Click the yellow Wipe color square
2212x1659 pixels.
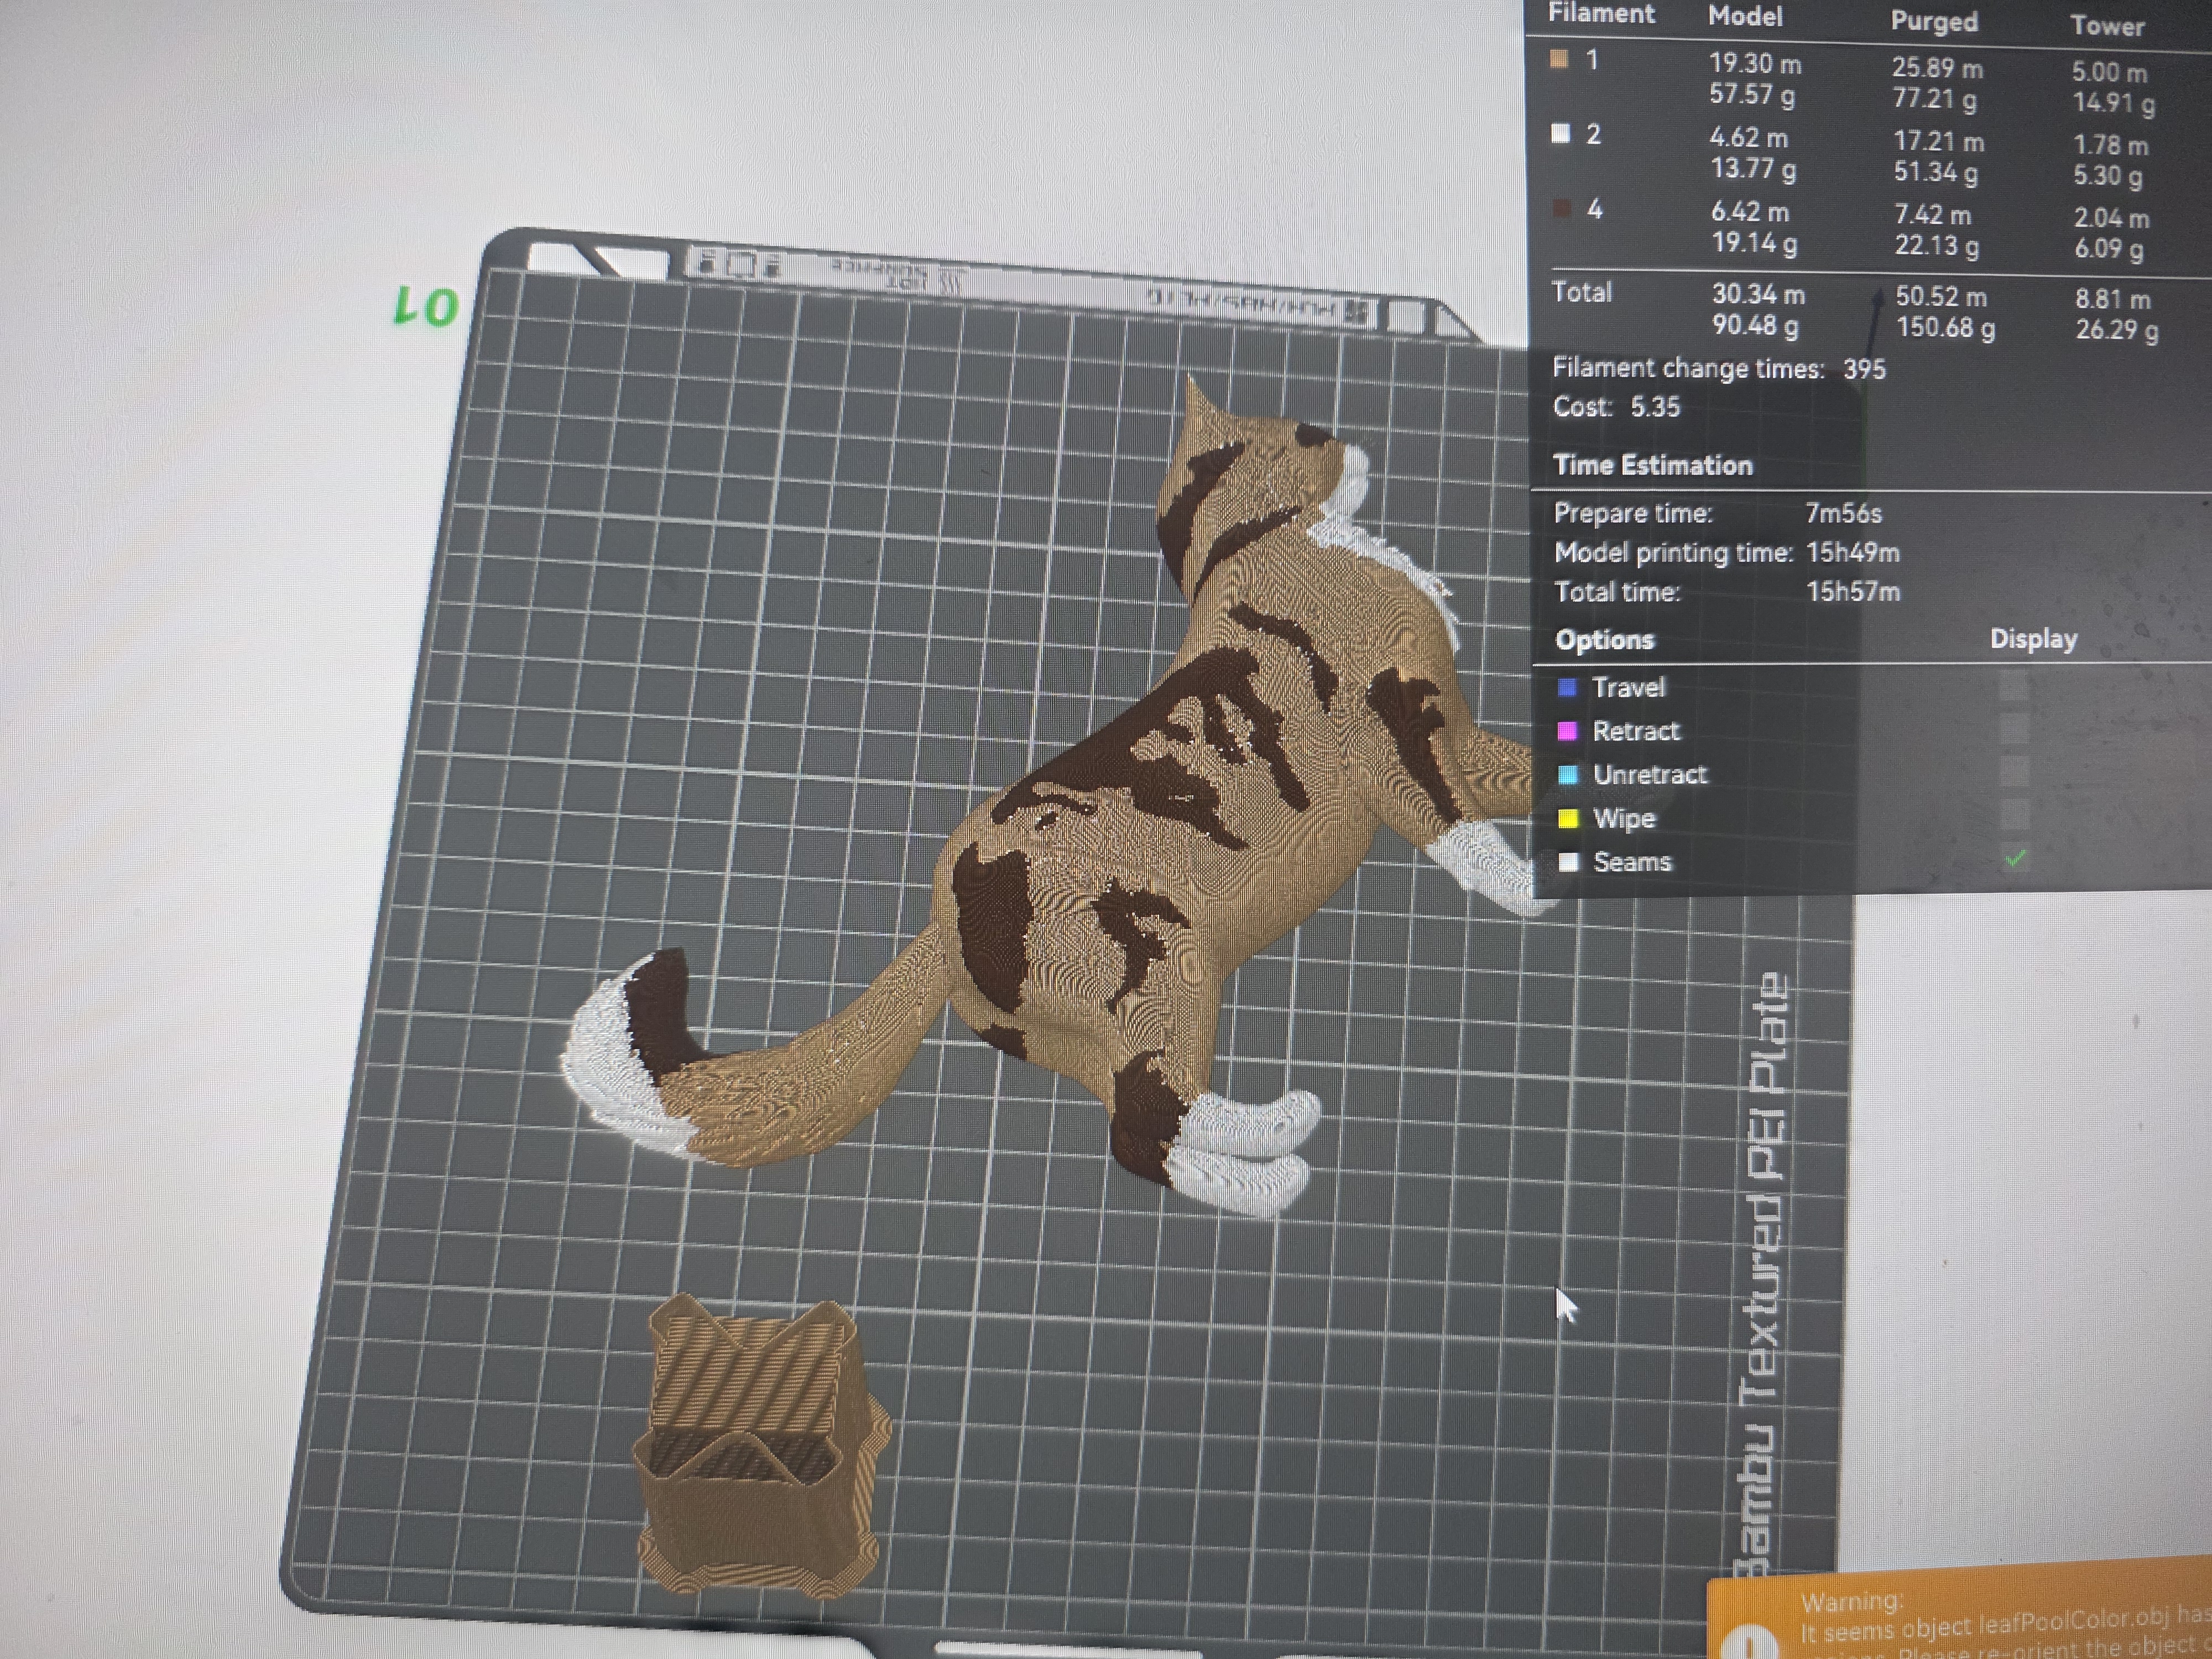(x=1568, y=818)
